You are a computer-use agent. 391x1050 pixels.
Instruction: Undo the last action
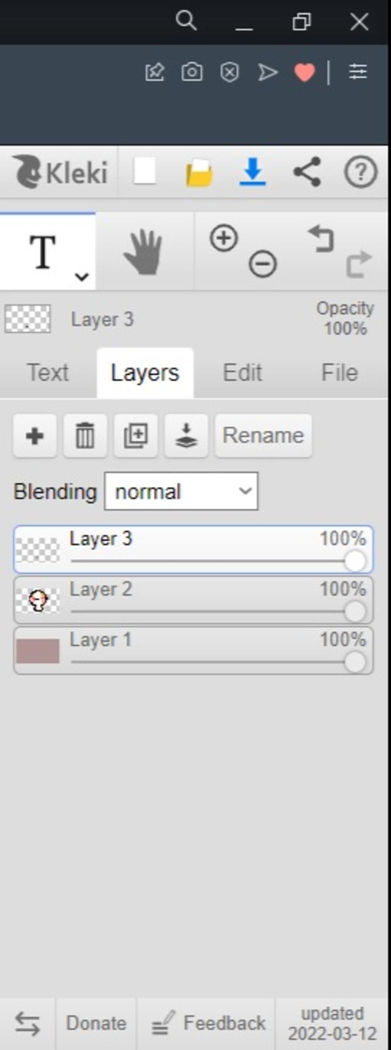point(322,239)
